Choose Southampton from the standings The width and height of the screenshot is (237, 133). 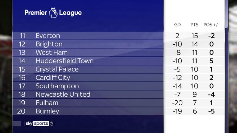click(x=57, y=86)
